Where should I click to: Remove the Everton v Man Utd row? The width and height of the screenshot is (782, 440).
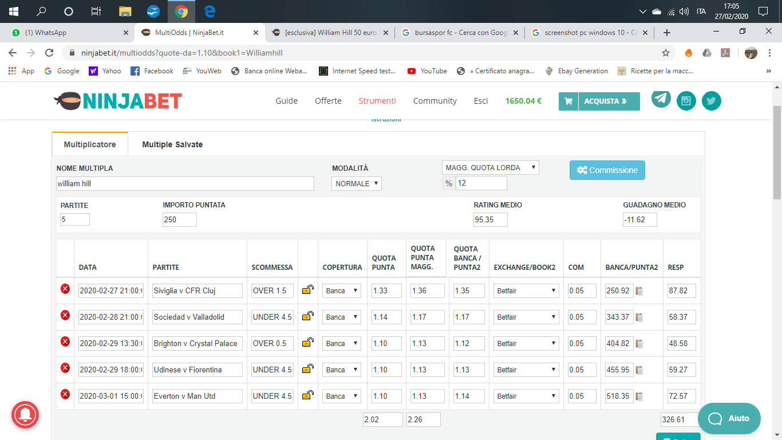65,394
